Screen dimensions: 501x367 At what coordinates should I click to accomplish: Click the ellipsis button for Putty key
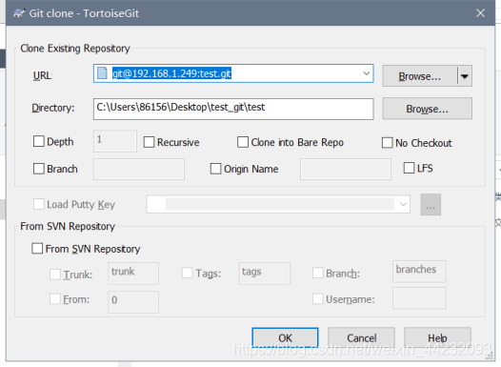431,205
